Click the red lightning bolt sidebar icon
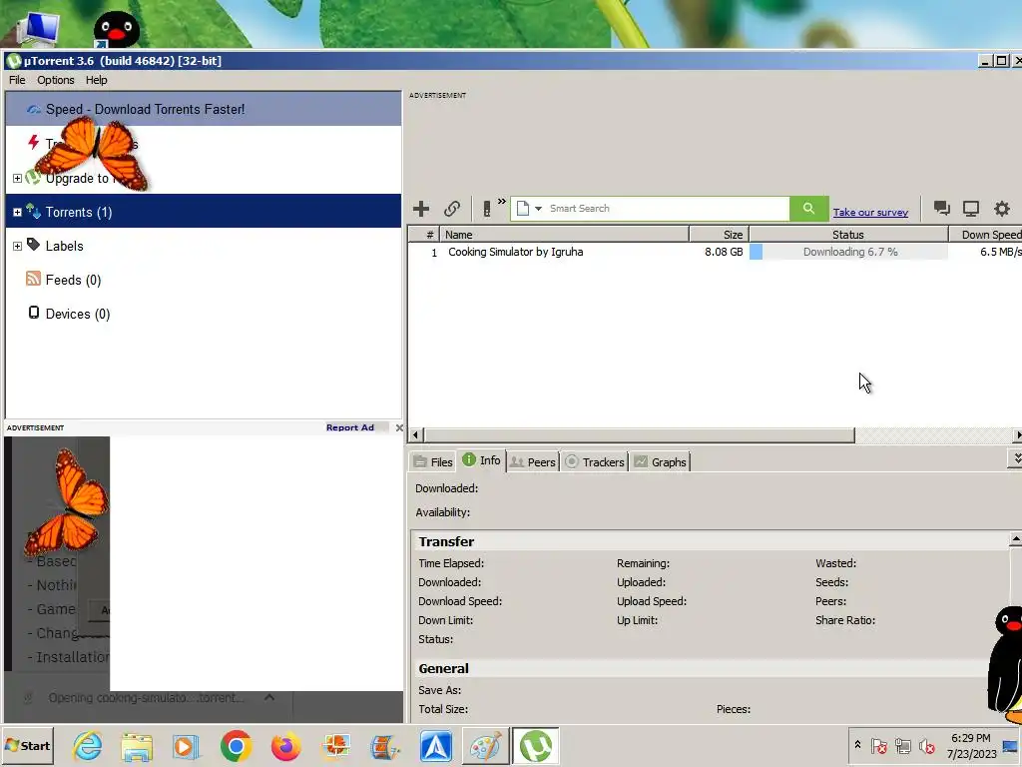The image size is (1022, 767). coord(33,142)
